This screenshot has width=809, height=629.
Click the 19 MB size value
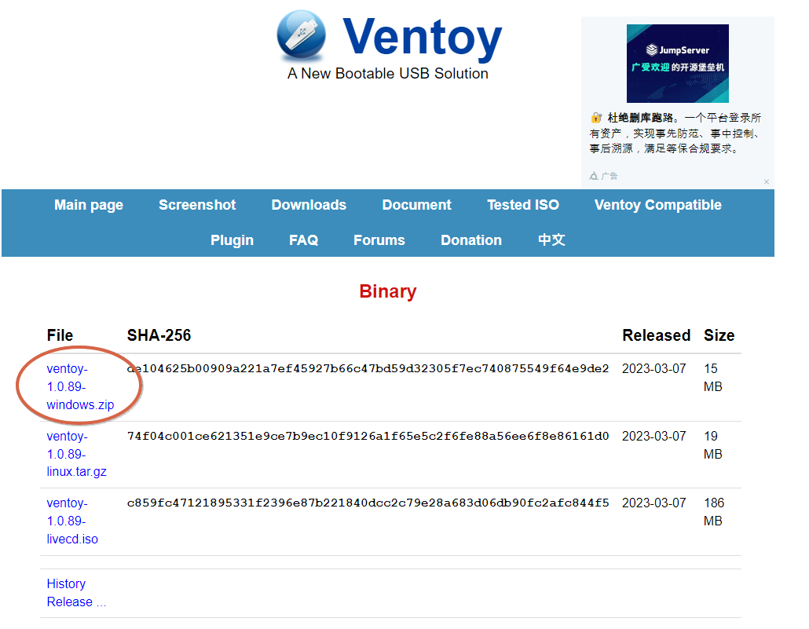[x=713, y=444]
